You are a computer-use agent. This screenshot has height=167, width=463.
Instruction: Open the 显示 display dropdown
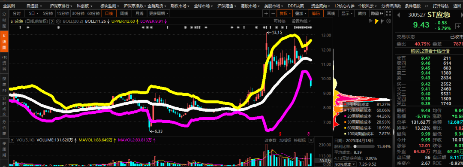[346, 13]
